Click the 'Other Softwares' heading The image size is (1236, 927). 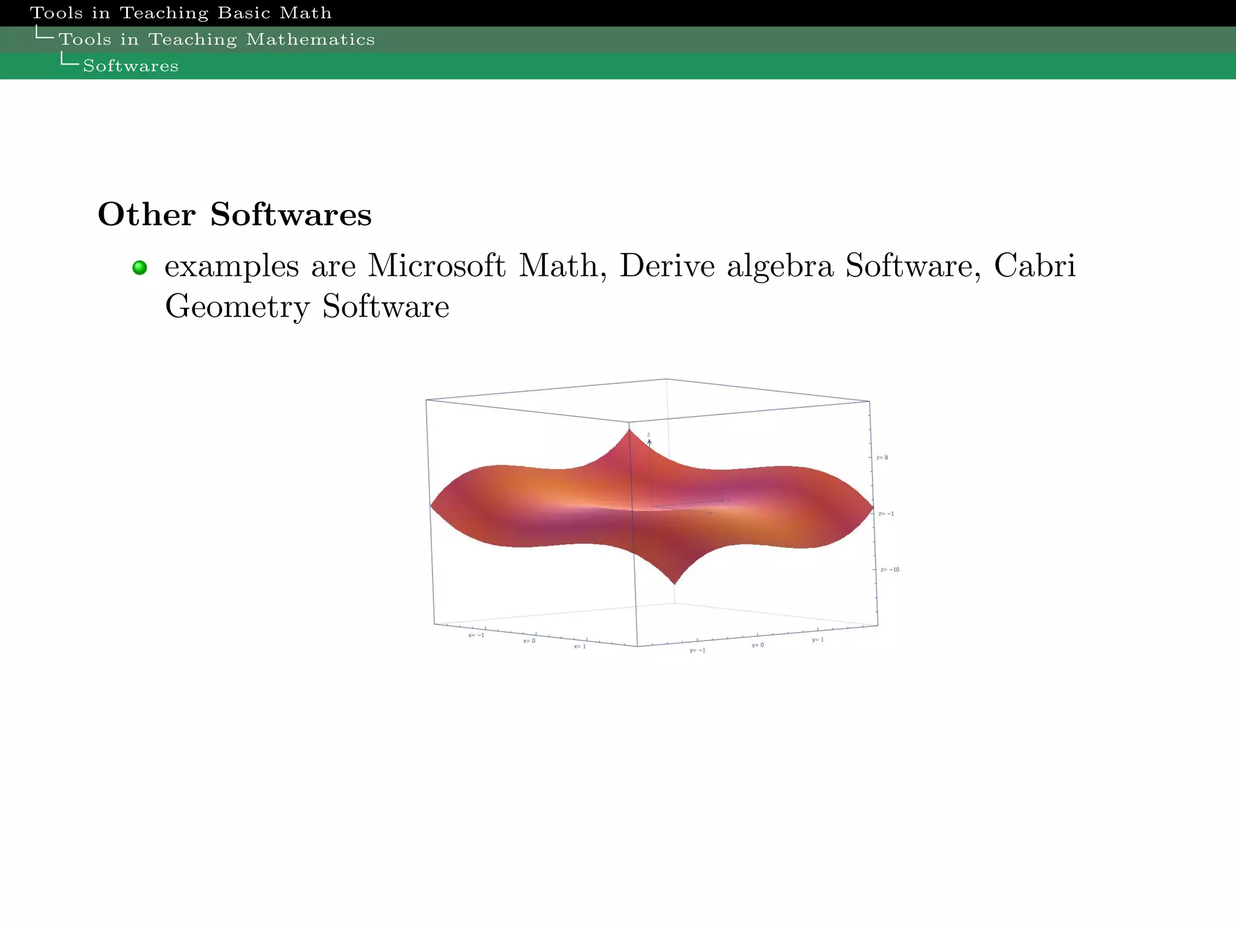[234, 214]
